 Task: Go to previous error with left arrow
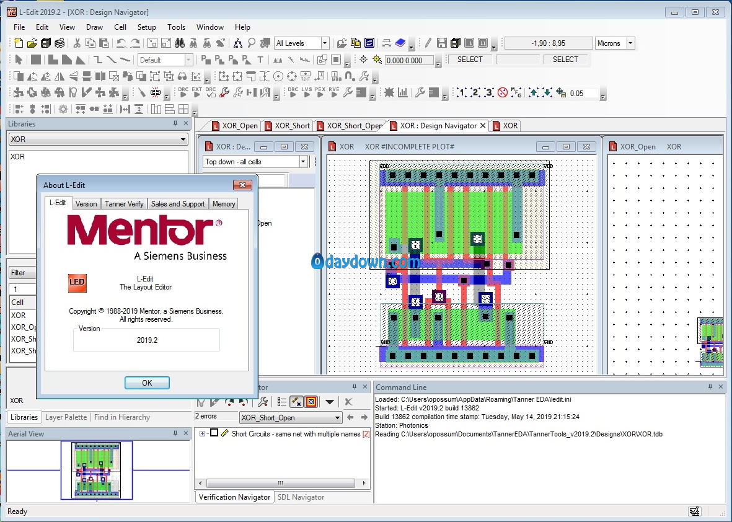point(351,417)
